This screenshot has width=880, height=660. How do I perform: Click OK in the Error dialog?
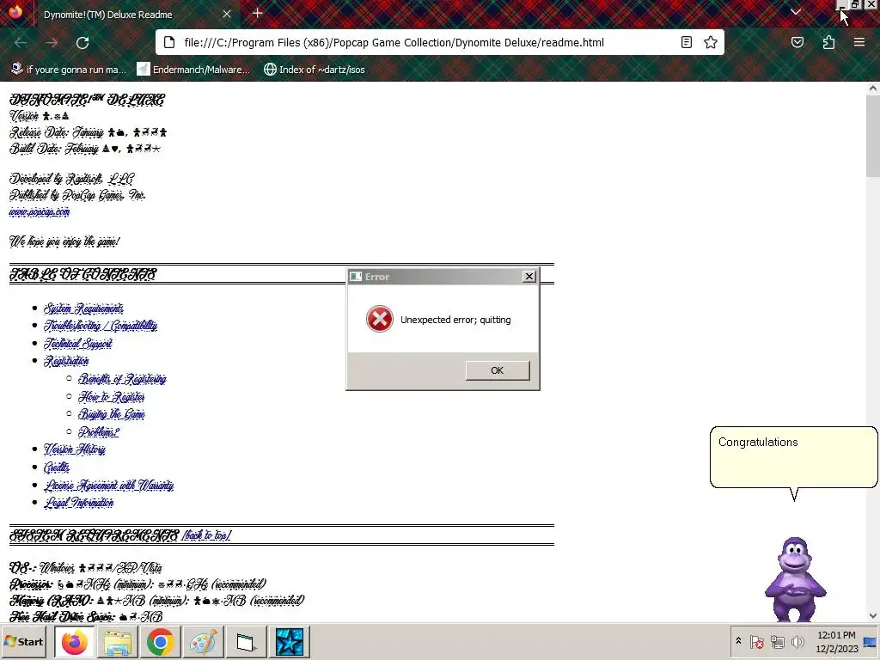click(498, 370)
